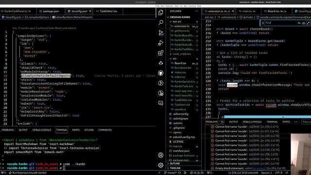Click the errors and warnings count in status bar

tap(197, 173)
